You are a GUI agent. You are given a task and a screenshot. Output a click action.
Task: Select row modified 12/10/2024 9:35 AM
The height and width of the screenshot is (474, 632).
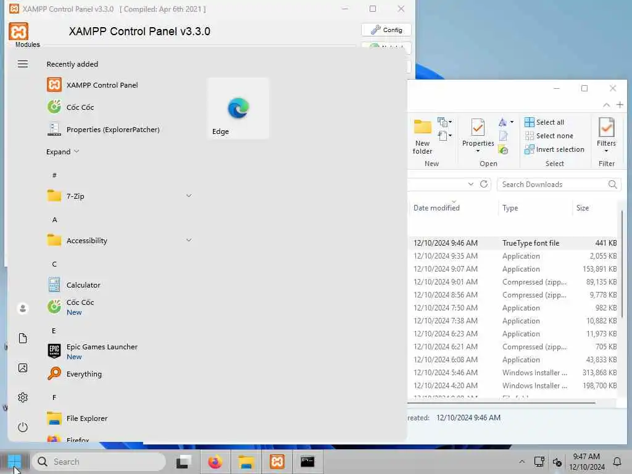coord(513,256)
